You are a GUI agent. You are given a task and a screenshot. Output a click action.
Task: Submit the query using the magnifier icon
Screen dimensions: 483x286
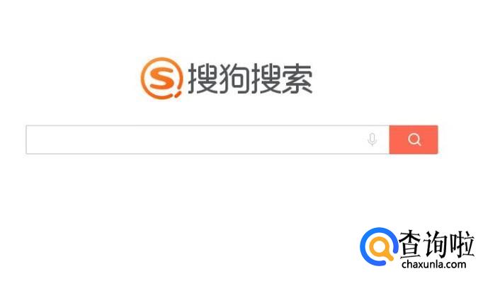click(x=414, y=139)
